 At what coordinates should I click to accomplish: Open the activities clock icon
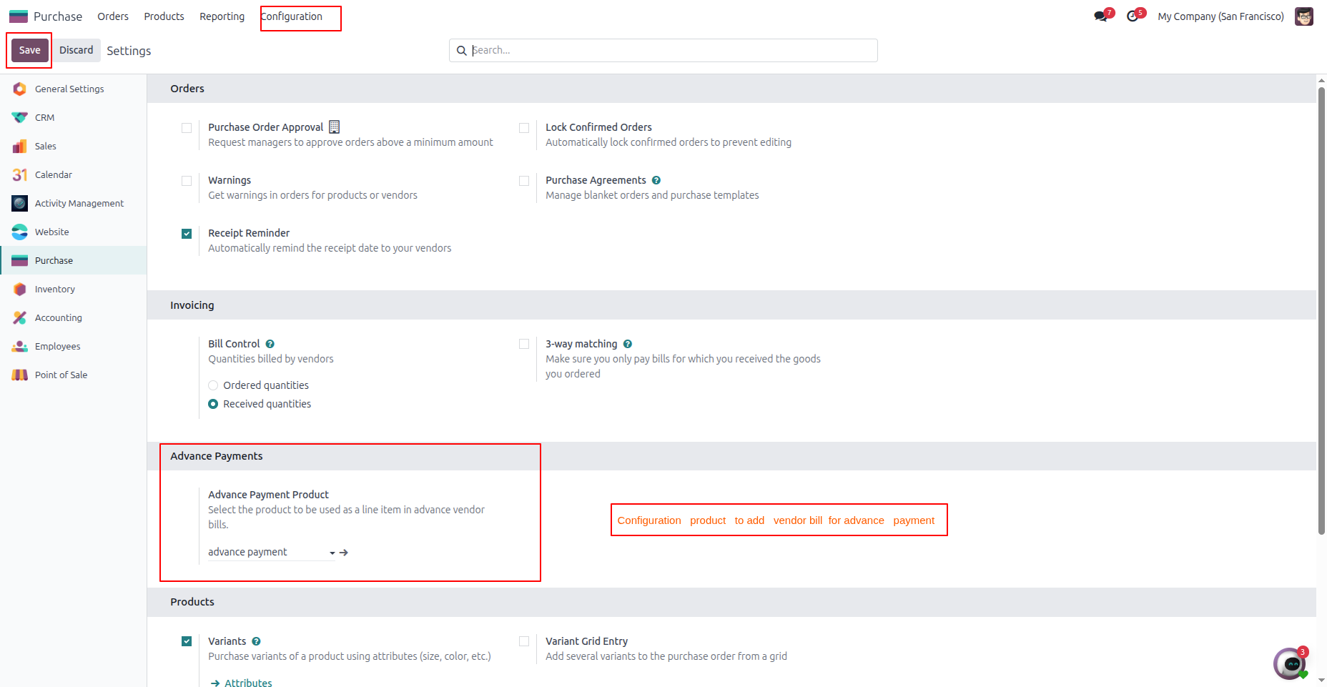[1133, 16]
